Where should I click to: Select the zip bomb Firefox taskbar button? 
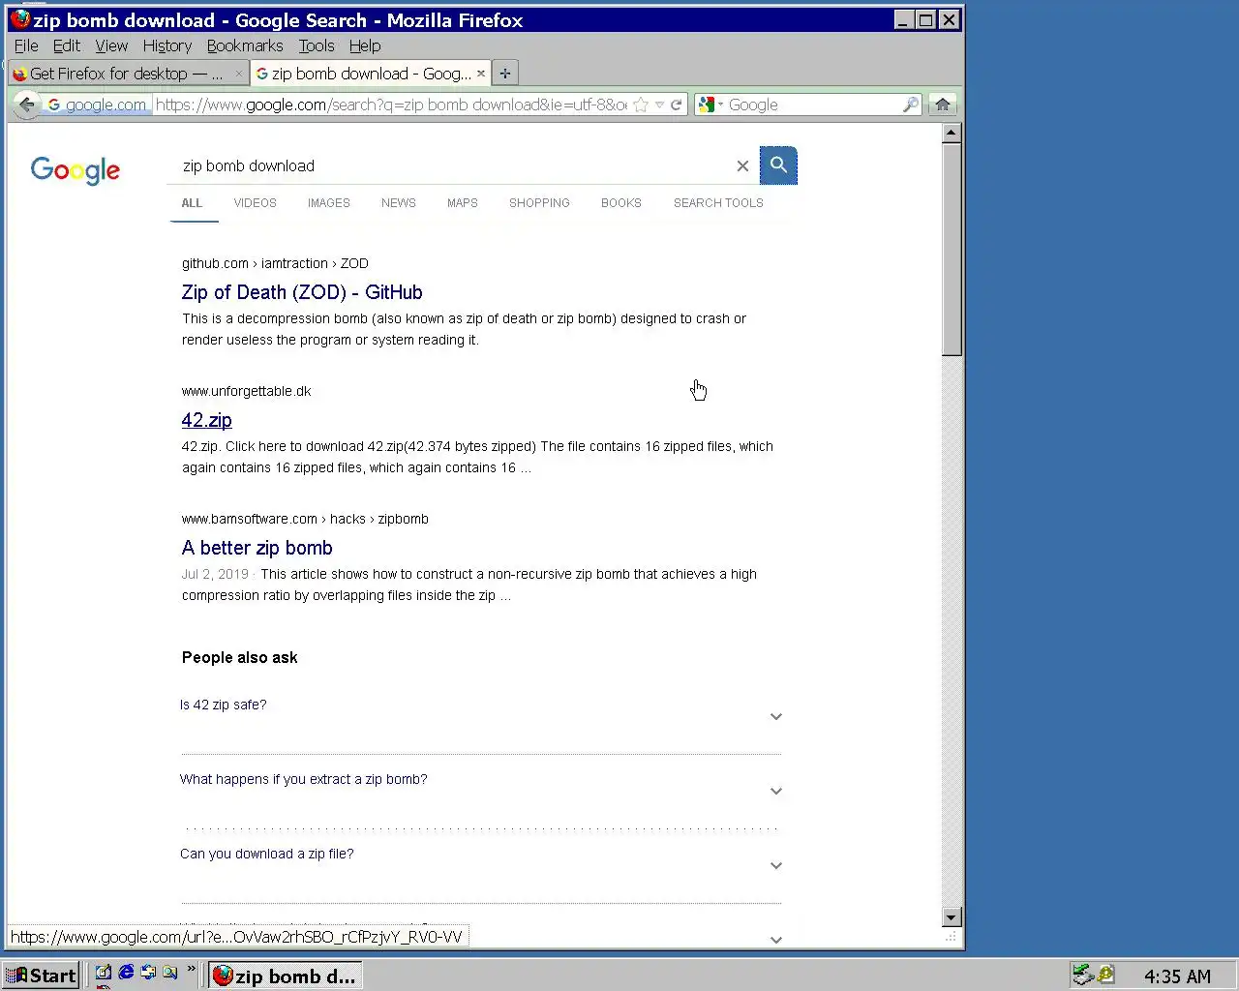(x=286, y=976)
